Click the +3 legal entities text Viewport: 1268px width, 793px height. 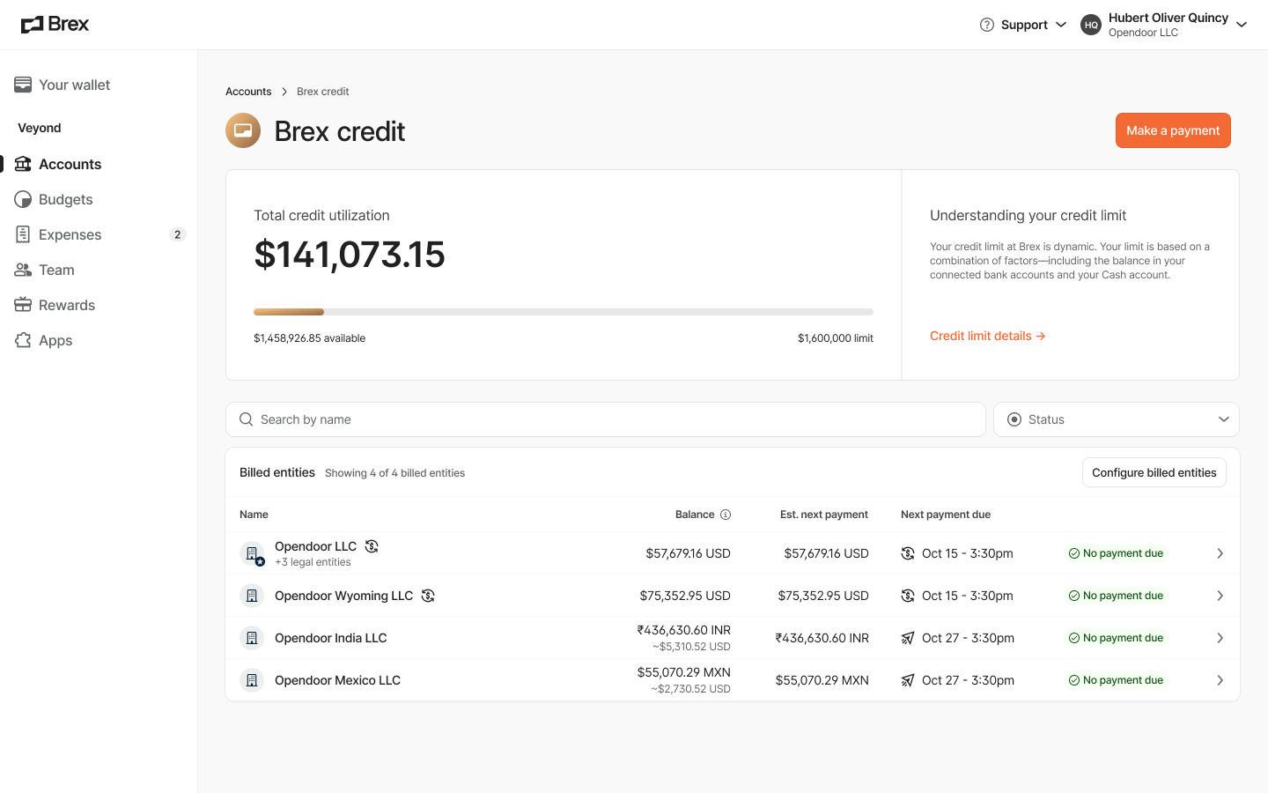(313, 562)
